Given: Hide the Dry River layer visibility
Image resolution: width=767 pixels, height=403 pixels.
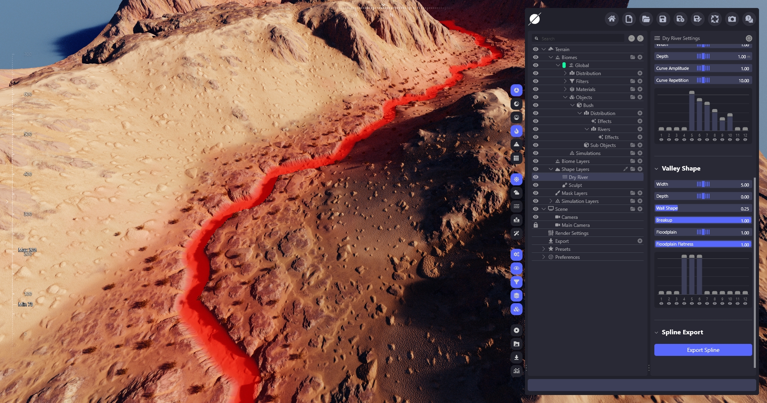Looking at the screenshot, I should point(536,177).
